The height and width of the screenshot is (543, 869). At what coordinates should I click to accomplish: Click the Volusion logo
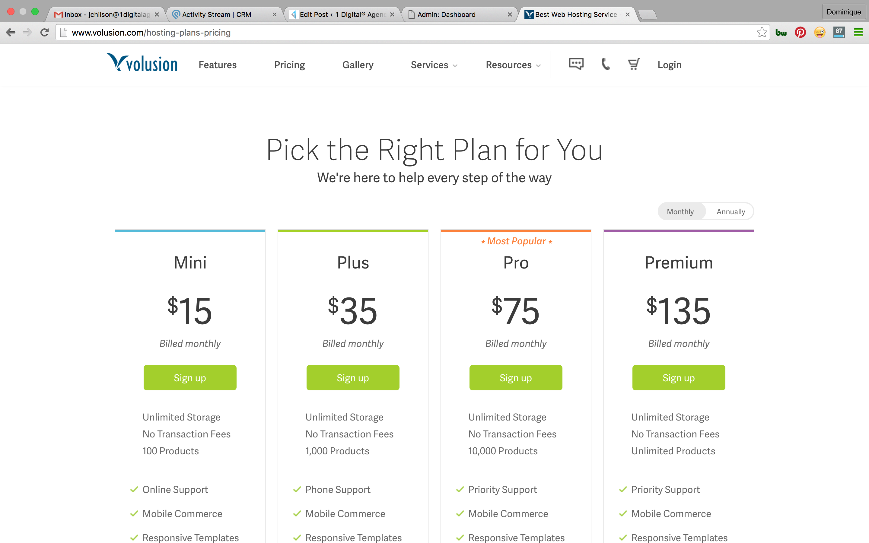tap(142, 63)
